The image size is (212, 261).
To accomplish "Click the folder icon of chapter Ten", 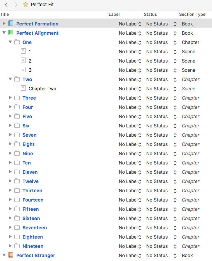I will 17,163.
